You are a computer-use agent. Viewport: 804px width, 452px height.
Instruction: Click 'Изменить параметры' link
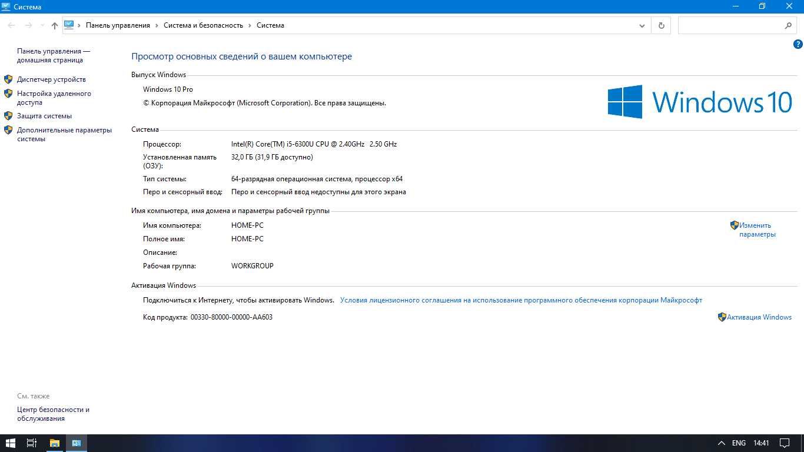(x=758, y=230)
